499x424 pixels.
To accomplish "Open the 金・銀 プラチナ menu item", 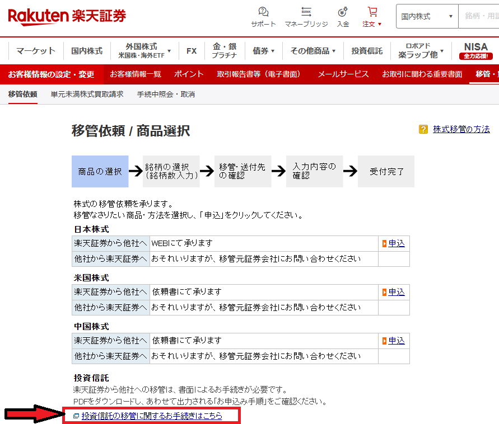I will [225, 51].
